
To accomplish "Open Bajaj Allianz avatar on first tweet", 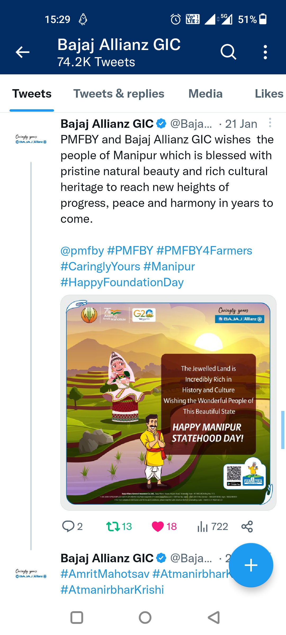I will [31, 139].
